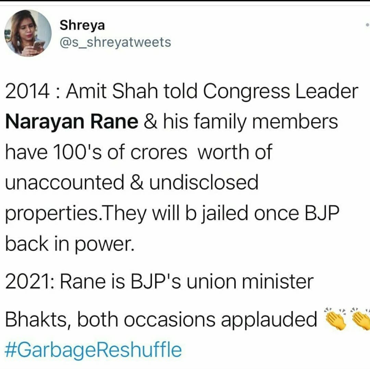Click the year 2021 in the tweet
Screen dimensions: 370x371
[x=26, y=282]
